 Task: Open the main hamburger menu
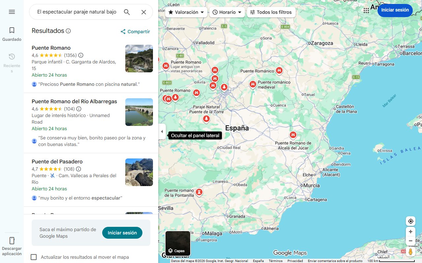click(x=12, y=12)
